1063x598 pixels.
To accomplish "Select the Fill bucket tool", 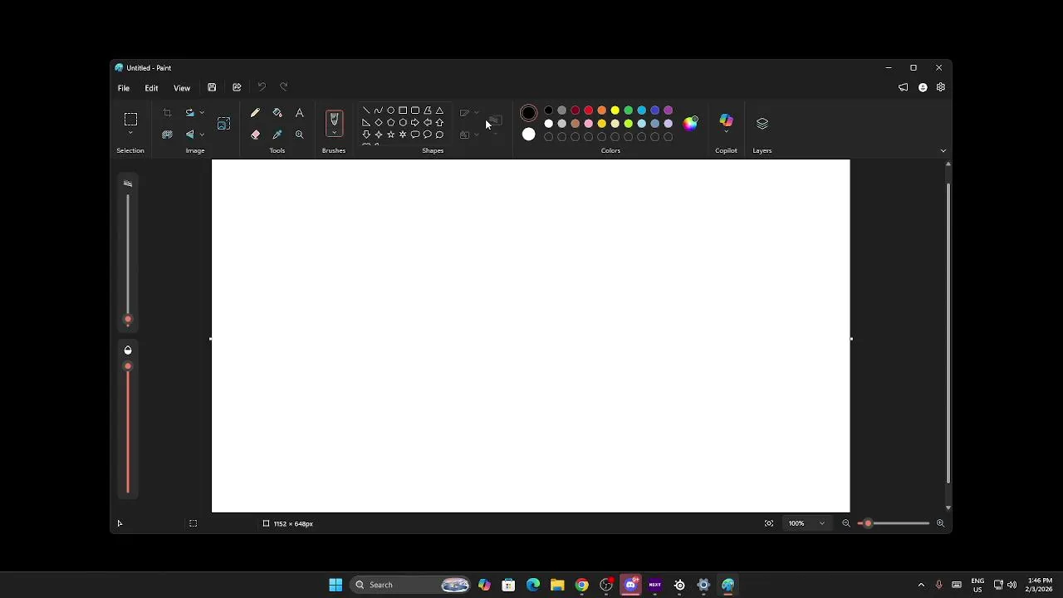I will 277,113.
